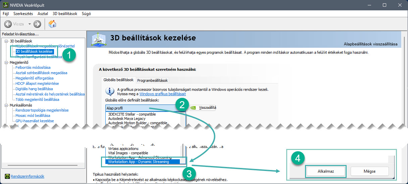Viewport: 408px width, 184px height.
Task: Collapse the 3D beállítások tree node
Action: pos(6,41)
